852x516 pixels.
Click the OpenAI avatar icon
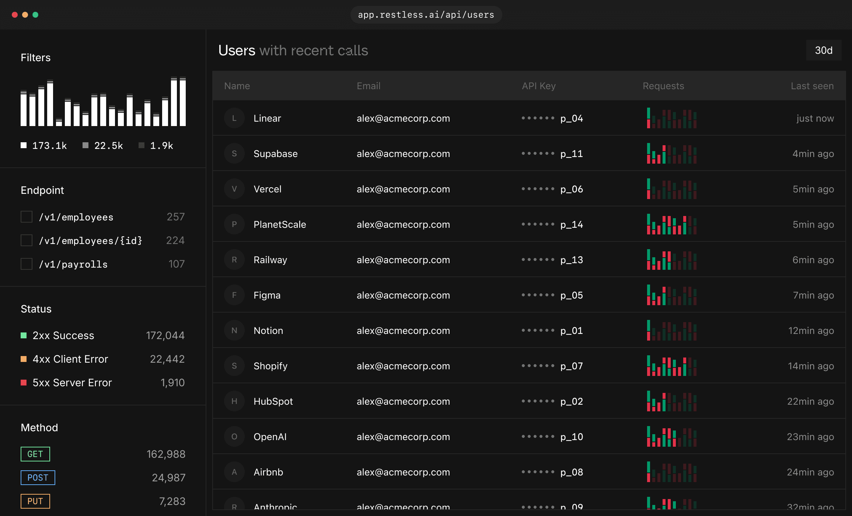tap(234, 437)
